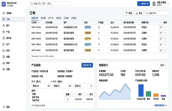
Task: Open more actions for ORD-10043
Action: click(165, 39)
